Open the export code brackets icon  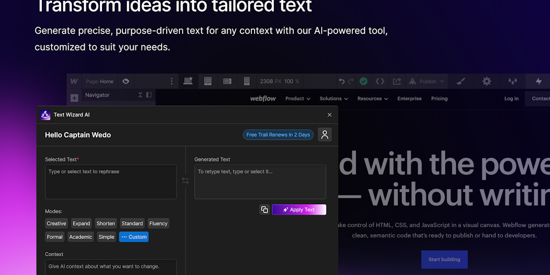[x=380, y=82]
